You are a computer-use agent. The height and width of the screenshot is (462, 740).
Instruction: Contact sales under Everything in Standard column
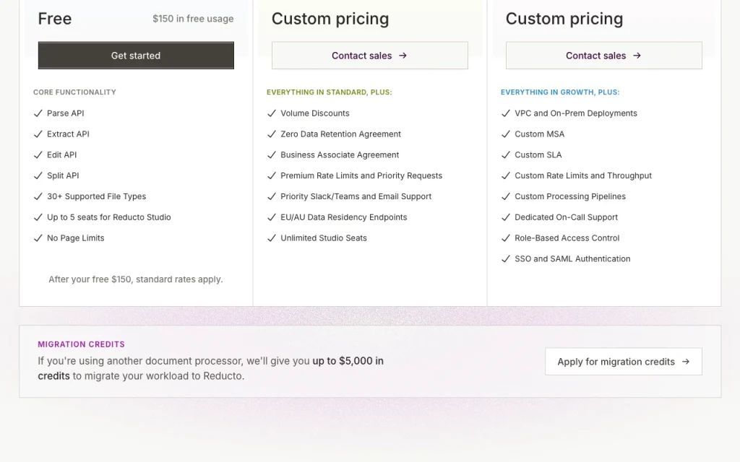tap(369, 56)
